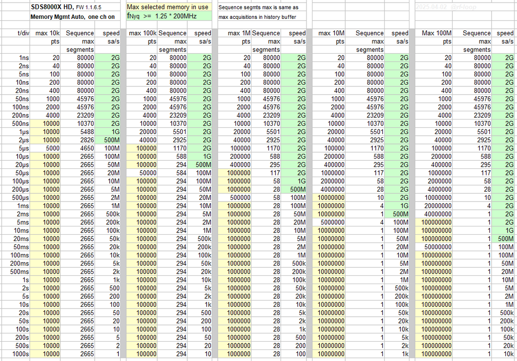Click the 'Memory Mgmt Auto, one ch on' cell

72,17
